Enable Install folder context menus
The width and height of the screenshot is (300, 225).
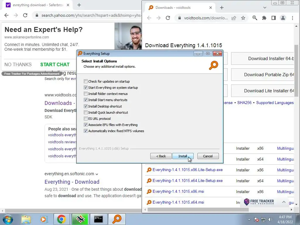coord(86,93)
